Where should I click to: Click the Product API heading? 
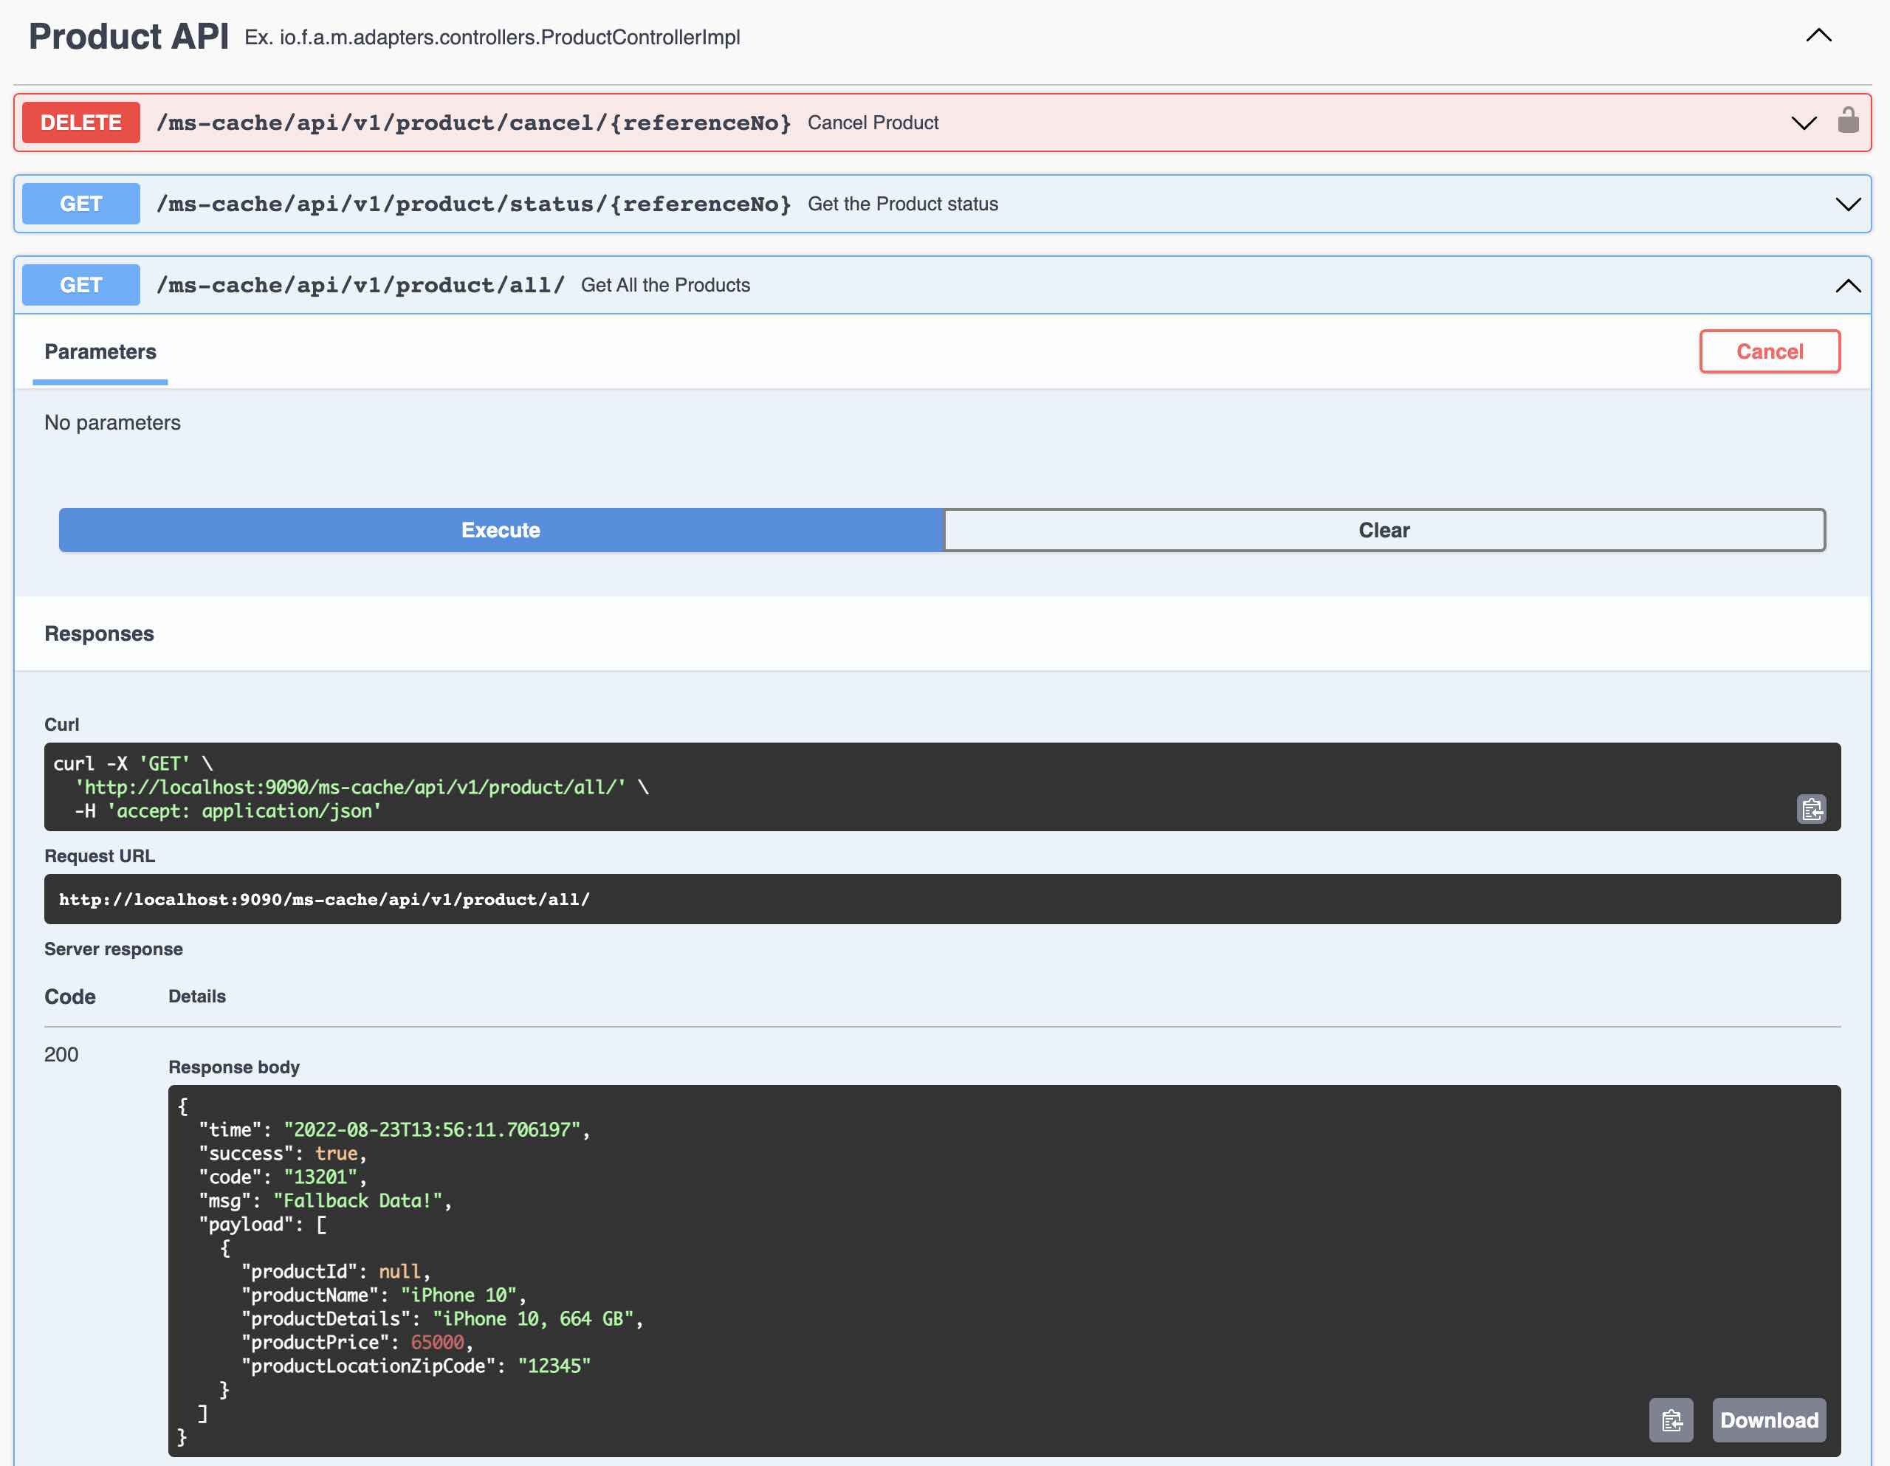pyautogui.click(x=129, y=36)
